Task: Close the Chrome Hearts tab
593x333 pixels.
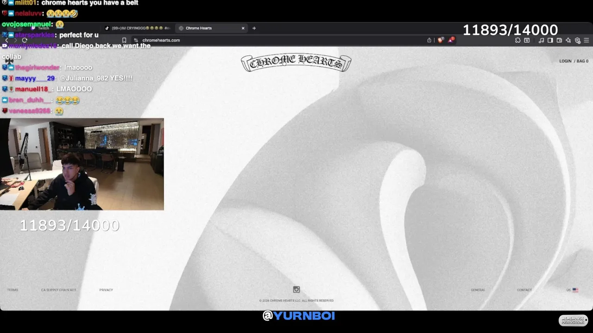Action: [x=243, y=28]
